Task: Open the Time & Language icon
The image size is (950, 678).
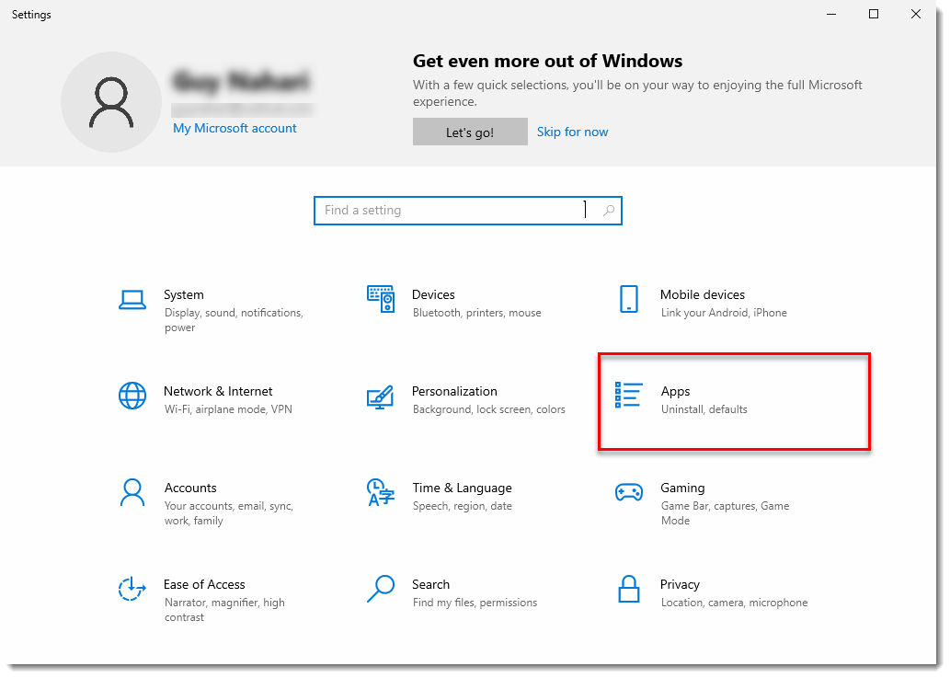Action: click(381, 492)
